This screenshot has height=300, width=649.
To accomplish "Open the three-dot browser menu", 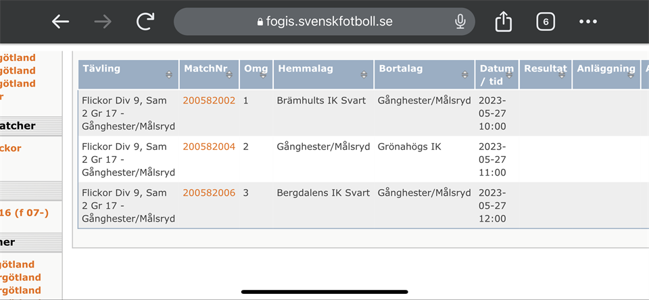I will (588, 22).
